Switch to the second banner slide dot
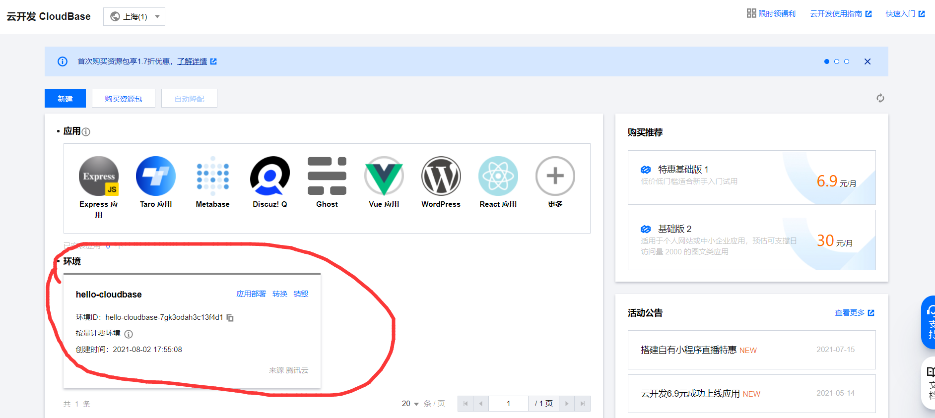 [837, 61]
